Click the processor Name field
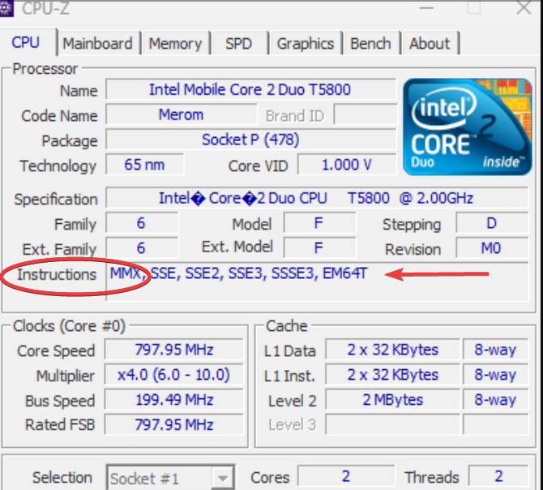This screenshot has height=490, width=543. tap(250, 89)
